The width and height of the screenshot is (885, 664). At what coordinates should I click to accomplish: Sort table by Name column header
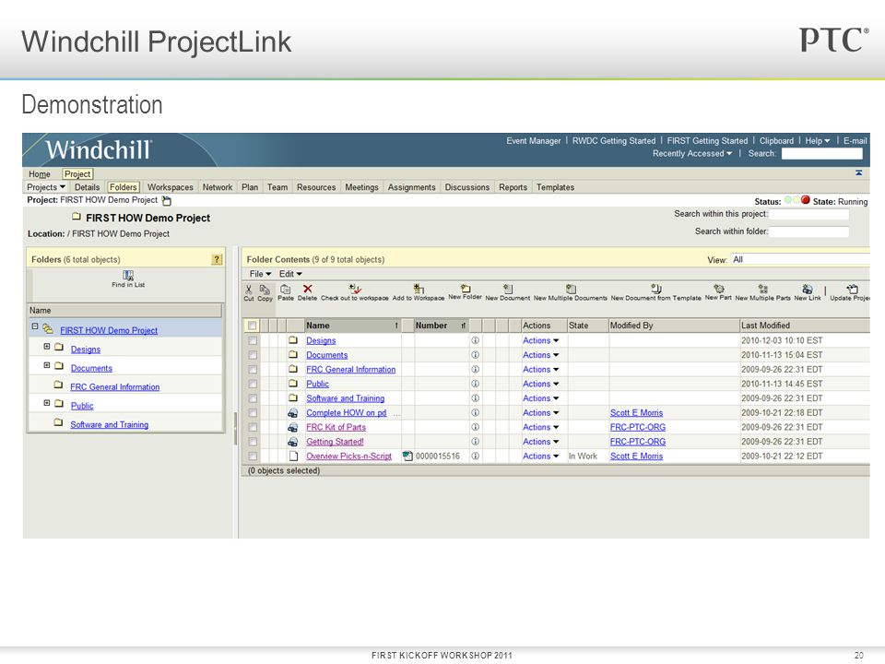click(353, 326)
